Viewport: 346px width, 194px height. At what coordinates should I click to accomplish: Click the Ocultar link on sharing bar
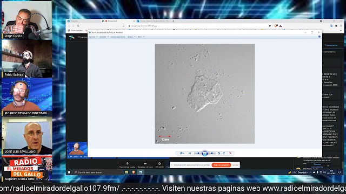235,165
